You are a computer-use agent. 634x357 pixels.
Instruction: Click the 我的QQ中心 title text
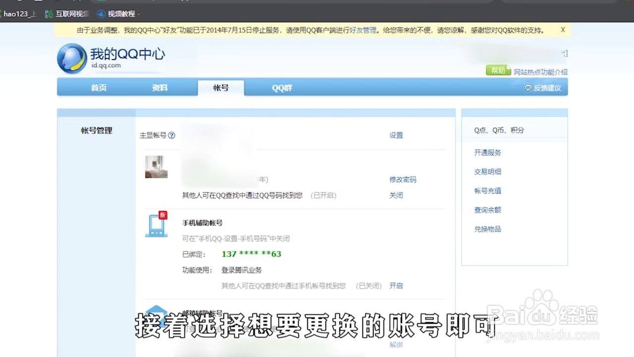[127, 54]
